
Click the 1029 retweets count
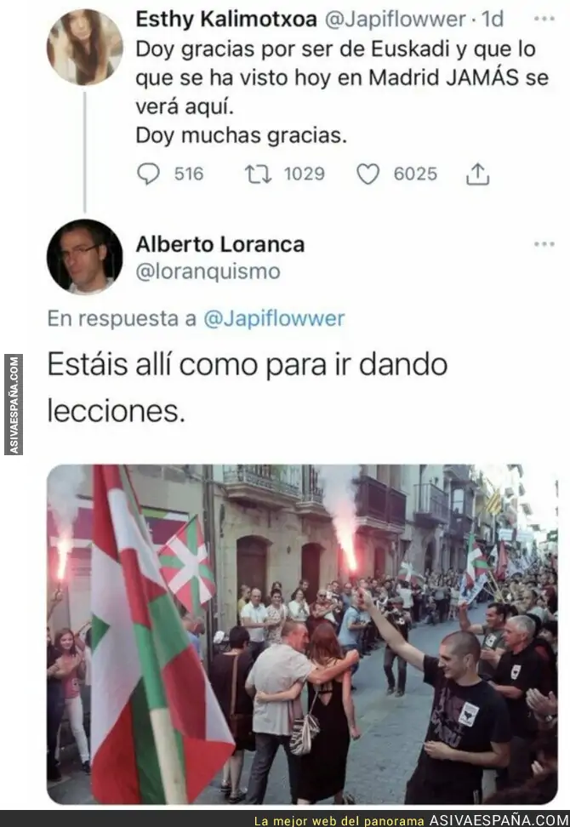coord(305,174)
